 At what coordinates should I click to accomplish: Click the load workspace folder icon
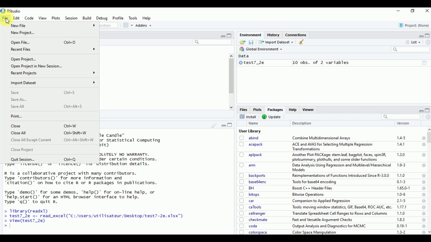point(242,43)
